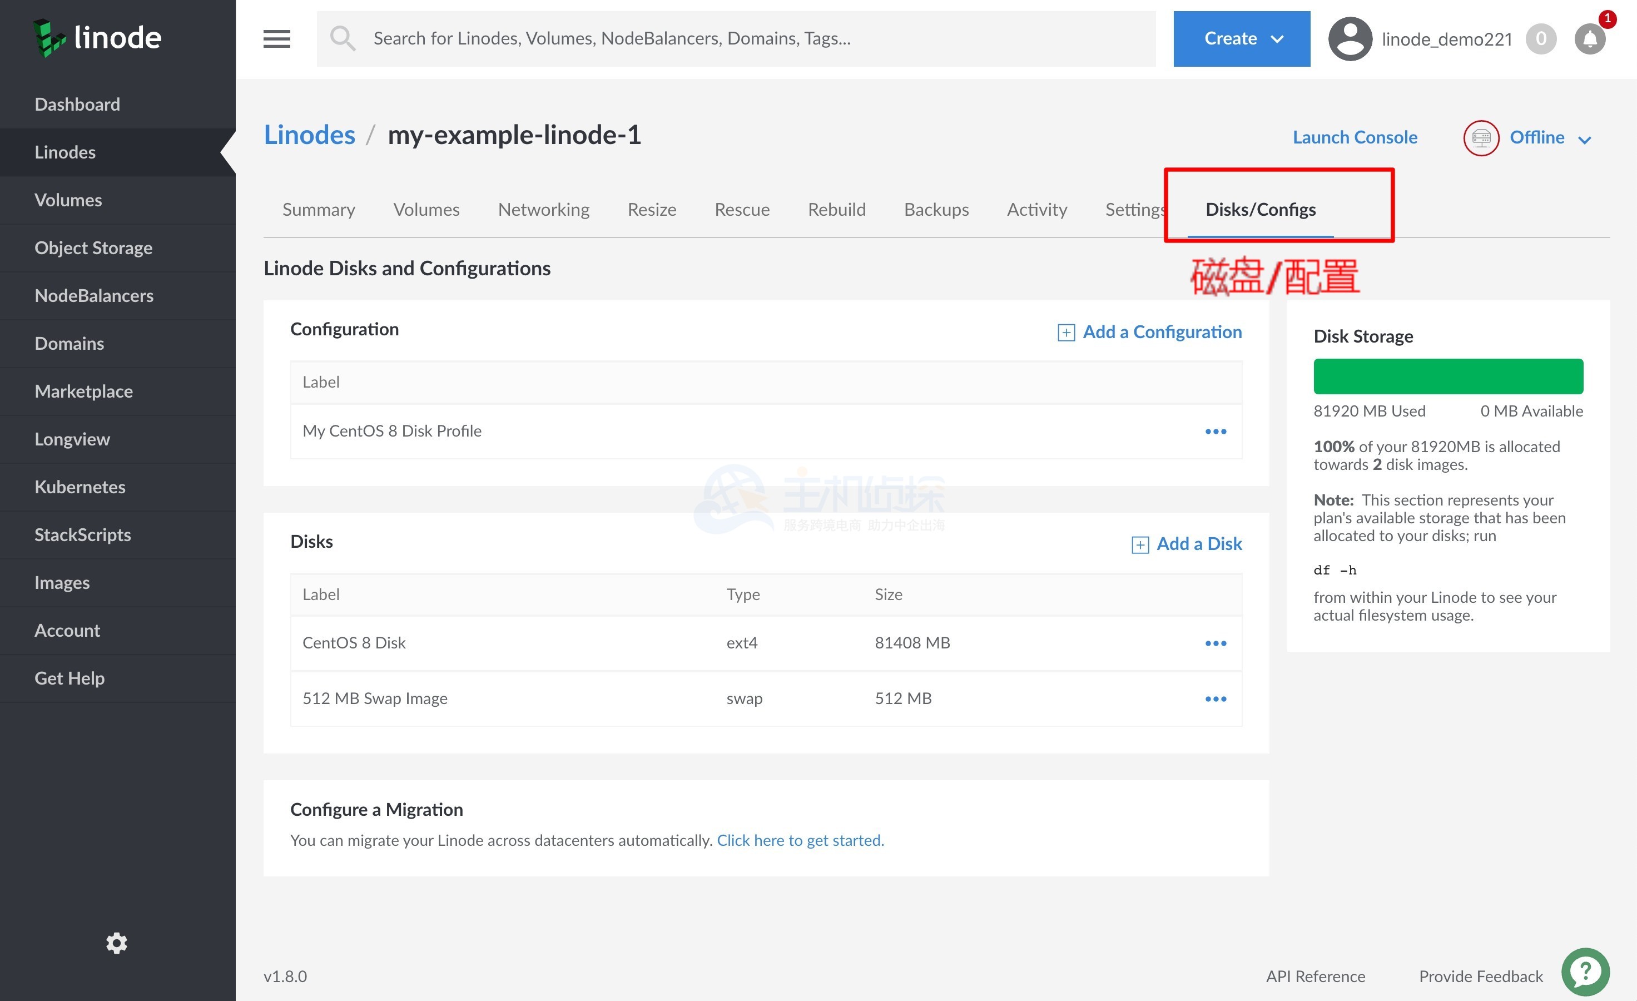
Task: Switch to the Backups tab
Action: click(935, 209)
